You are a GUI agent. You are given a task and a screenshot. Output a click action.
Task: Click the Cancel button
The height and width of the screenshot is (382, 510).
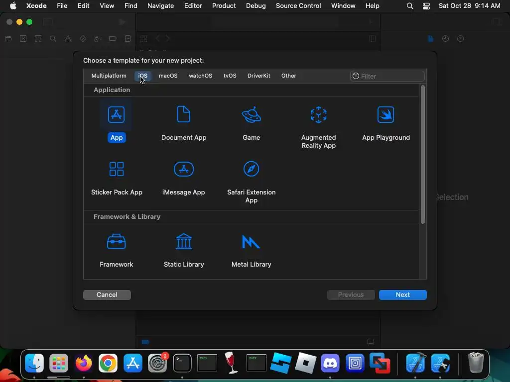(107, 294)
